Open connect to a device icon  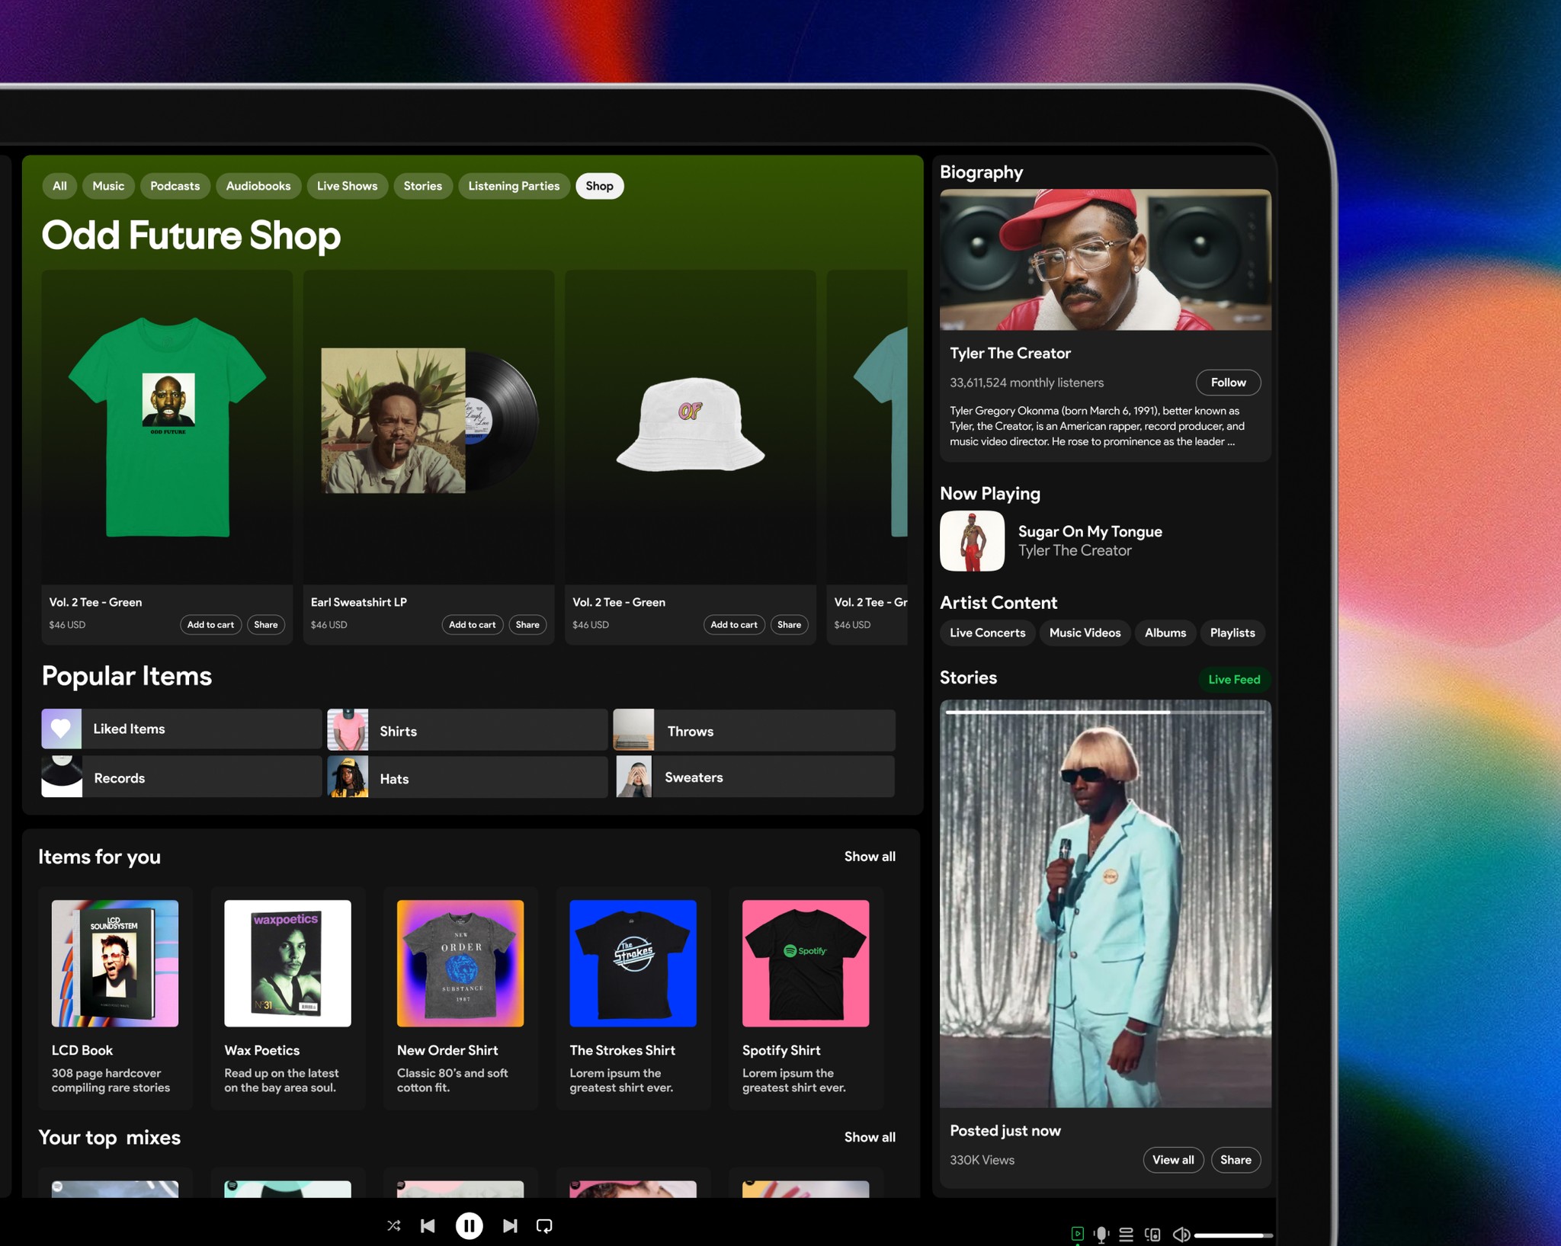point(1152,1235)
